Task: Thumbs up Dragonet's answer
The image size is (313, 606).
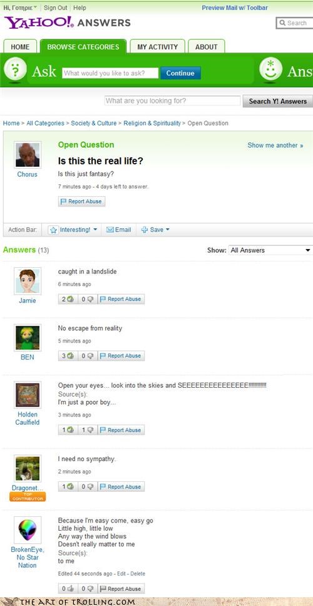Action: tap(68, 487)
